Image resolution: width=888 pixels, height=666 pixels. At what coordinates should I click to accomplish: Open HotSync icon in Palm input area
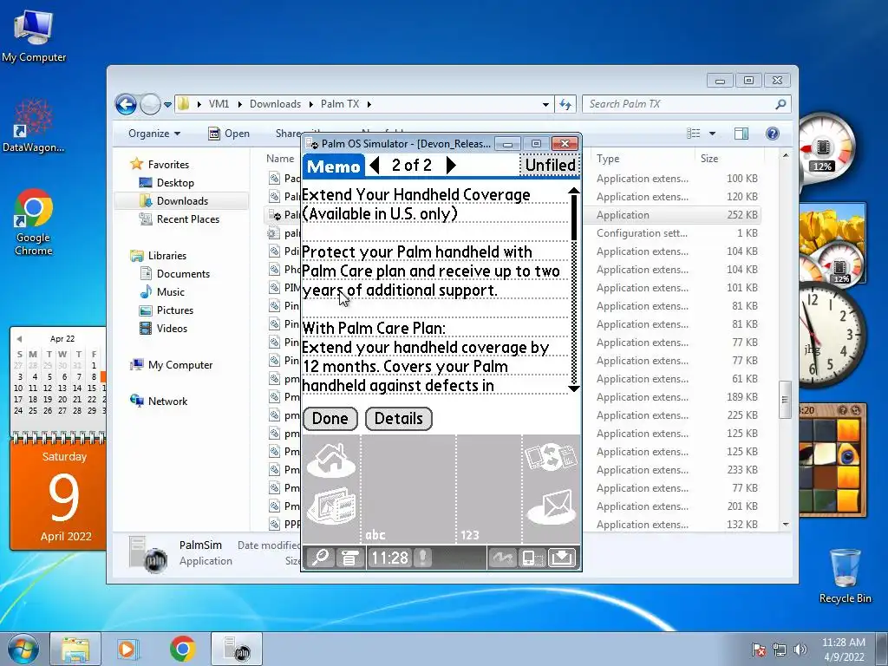point(551,457)
